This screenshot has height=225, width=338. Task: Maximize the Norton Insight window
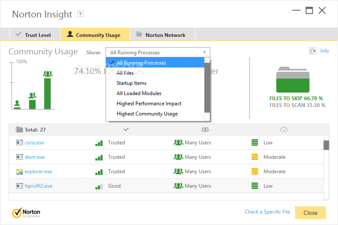point(309,10)
